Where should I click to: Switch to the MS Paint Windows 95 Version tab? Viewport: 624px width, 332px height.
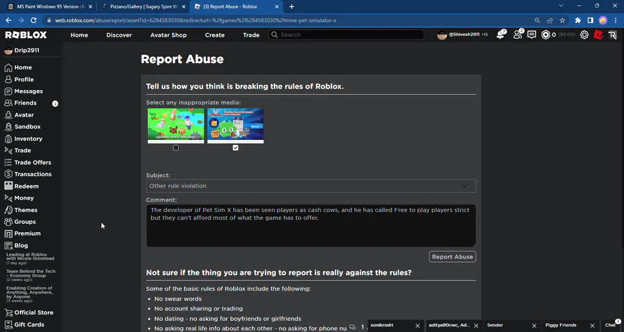click(x=49, y=7)
